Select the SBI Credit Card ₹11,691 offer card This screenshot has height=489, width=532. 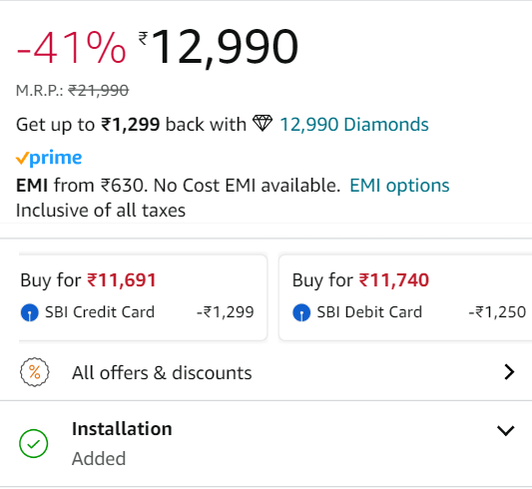(x=143, y=297)
